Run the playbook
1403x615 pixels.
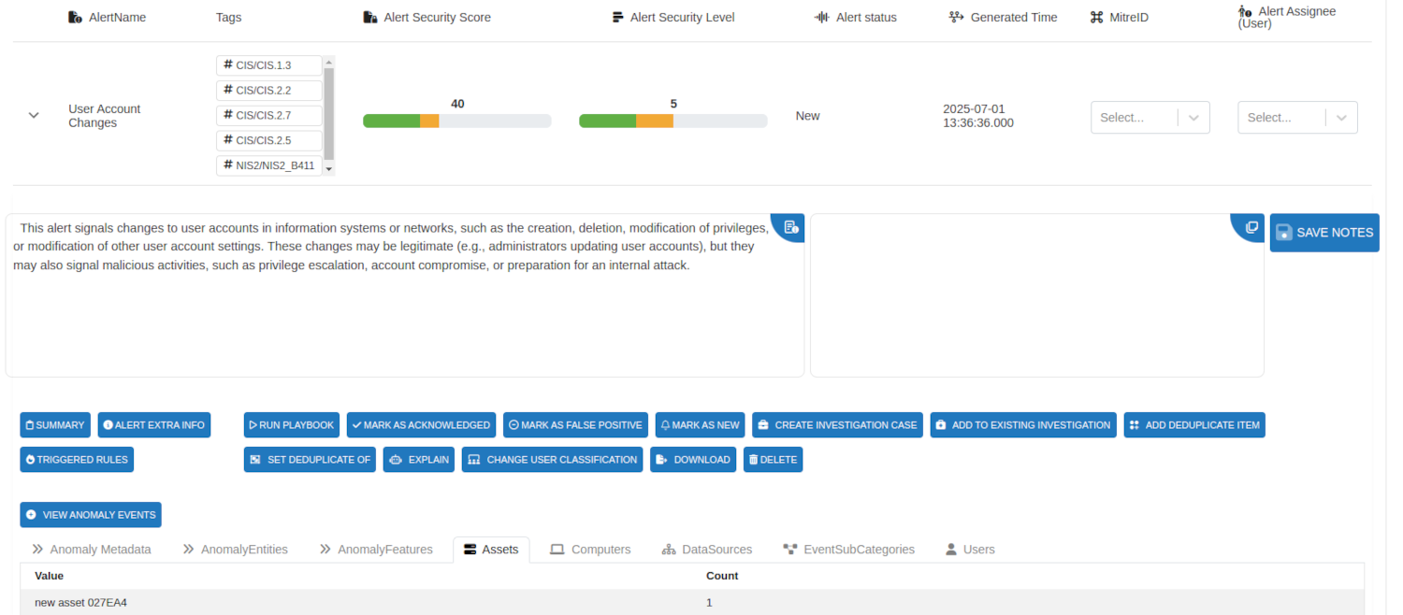pos(291,425)
